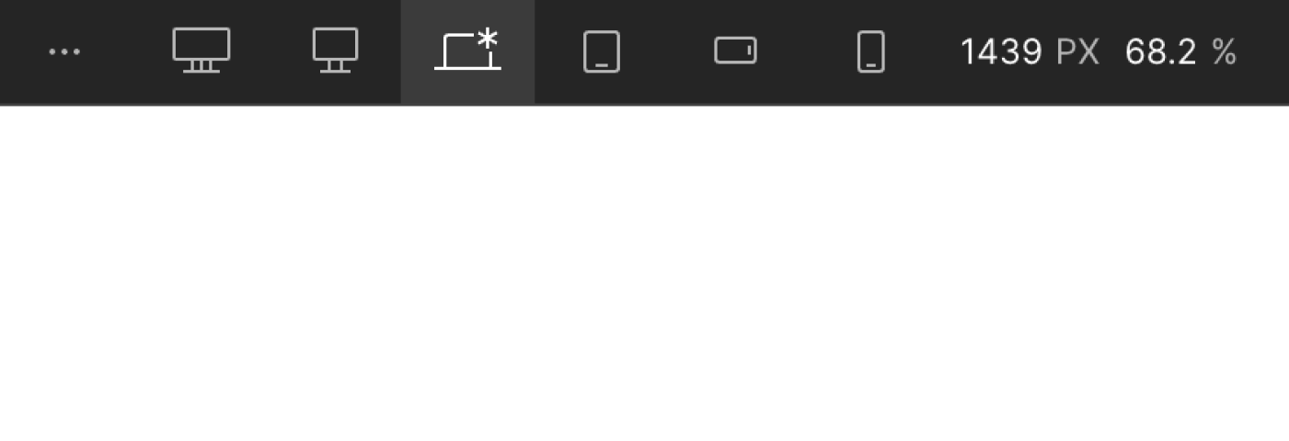Click the blank white canvas area
Image resolution: width=1289 pixels, height=441 pixels.
(x=644, y=274)
